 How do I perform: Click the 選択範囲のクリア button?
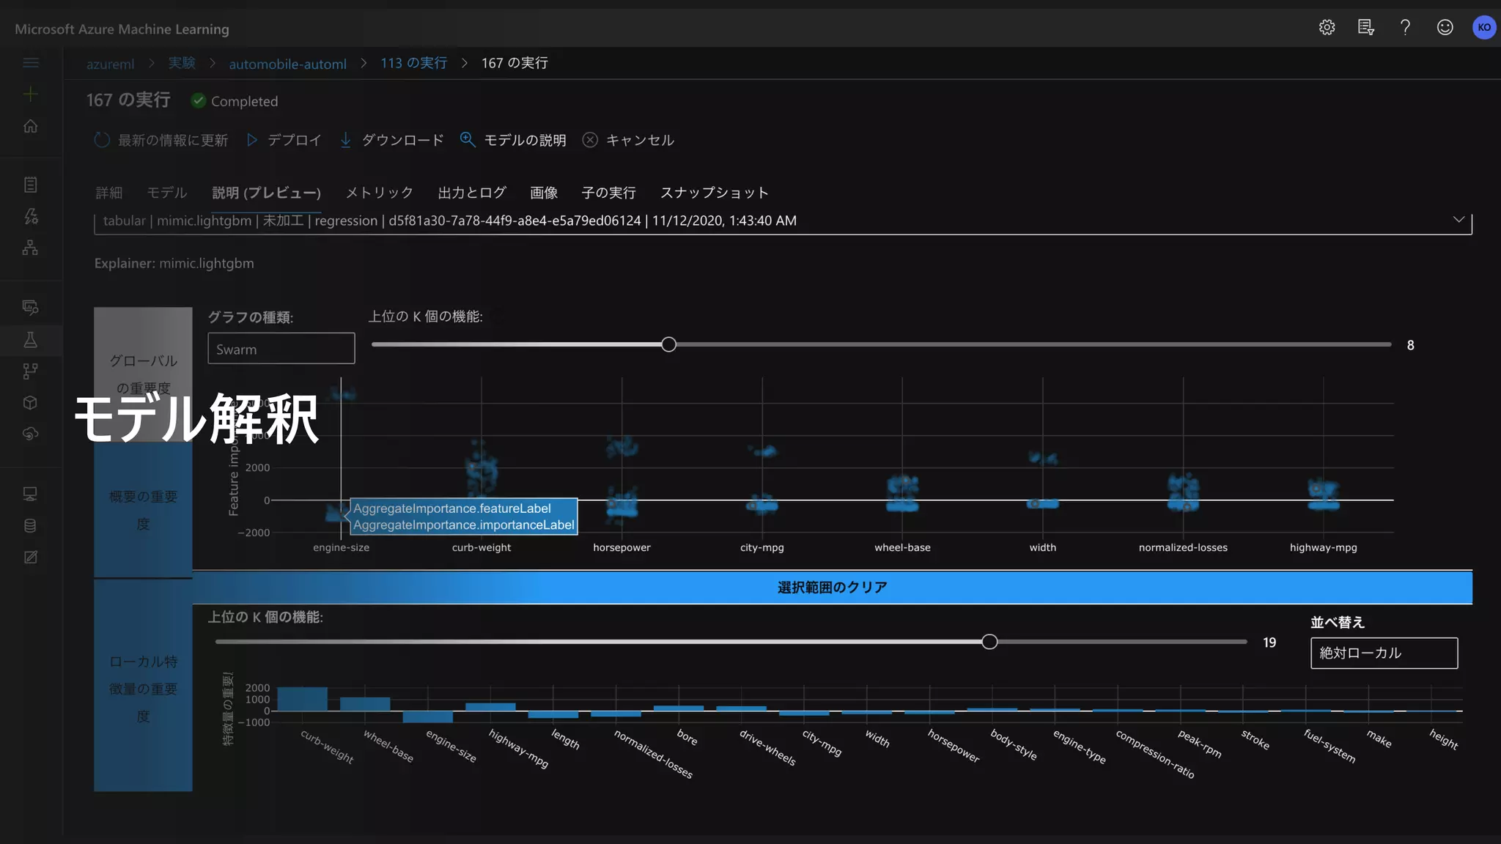click(x=832, y=588)
